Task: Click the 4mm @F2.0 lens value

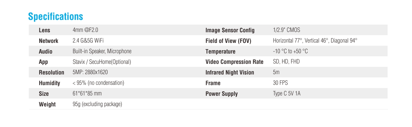Action: (x=86, y=30)
